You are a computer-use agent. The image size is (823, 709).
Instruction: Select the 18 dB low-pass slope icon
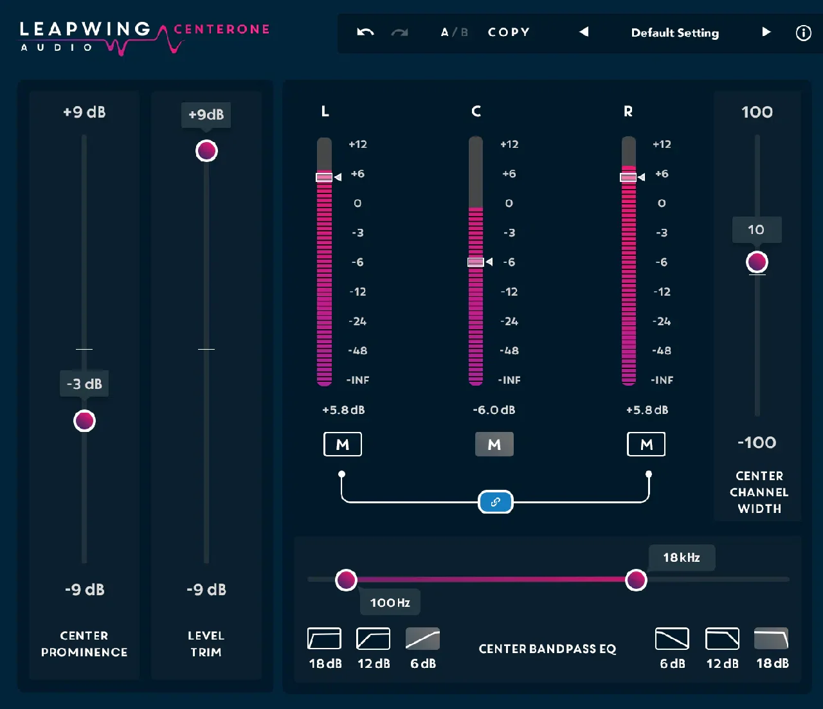click(772, 639)
